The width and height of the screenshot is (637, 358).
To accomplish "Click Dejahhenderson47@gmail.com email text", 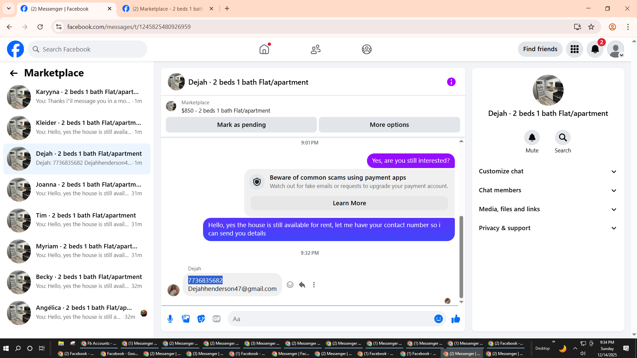I will (x=232, y=289).
